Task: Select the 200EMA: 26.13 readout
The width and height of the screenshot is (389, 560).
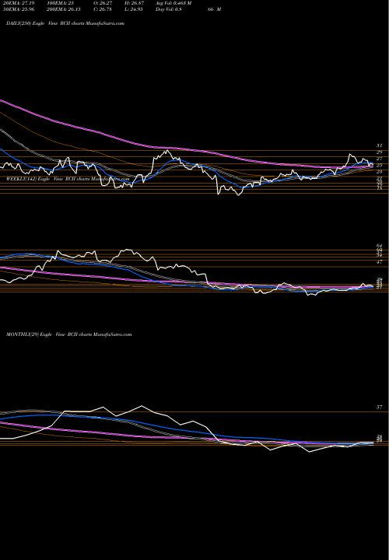Action: pos(63,9)
